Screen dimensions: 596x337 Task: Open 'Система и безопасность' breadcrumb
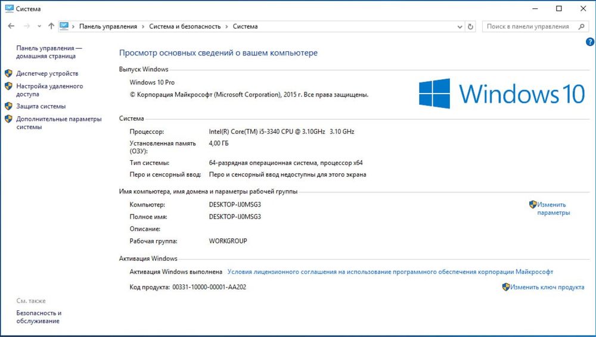[185, 26]
